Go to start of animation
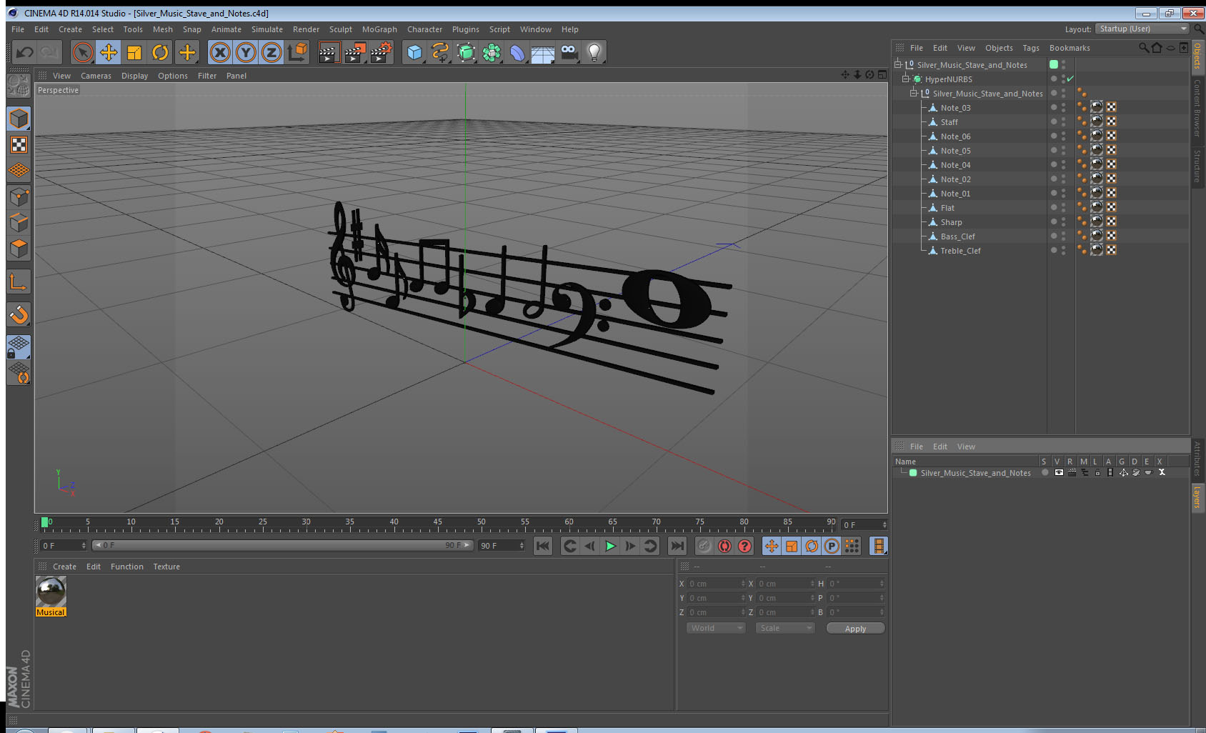This screenshot has width=1206, height=733. pyautogui.click(x=543, y=546)
